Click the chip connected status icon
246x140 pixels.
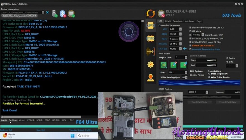(x=71, y=14)
